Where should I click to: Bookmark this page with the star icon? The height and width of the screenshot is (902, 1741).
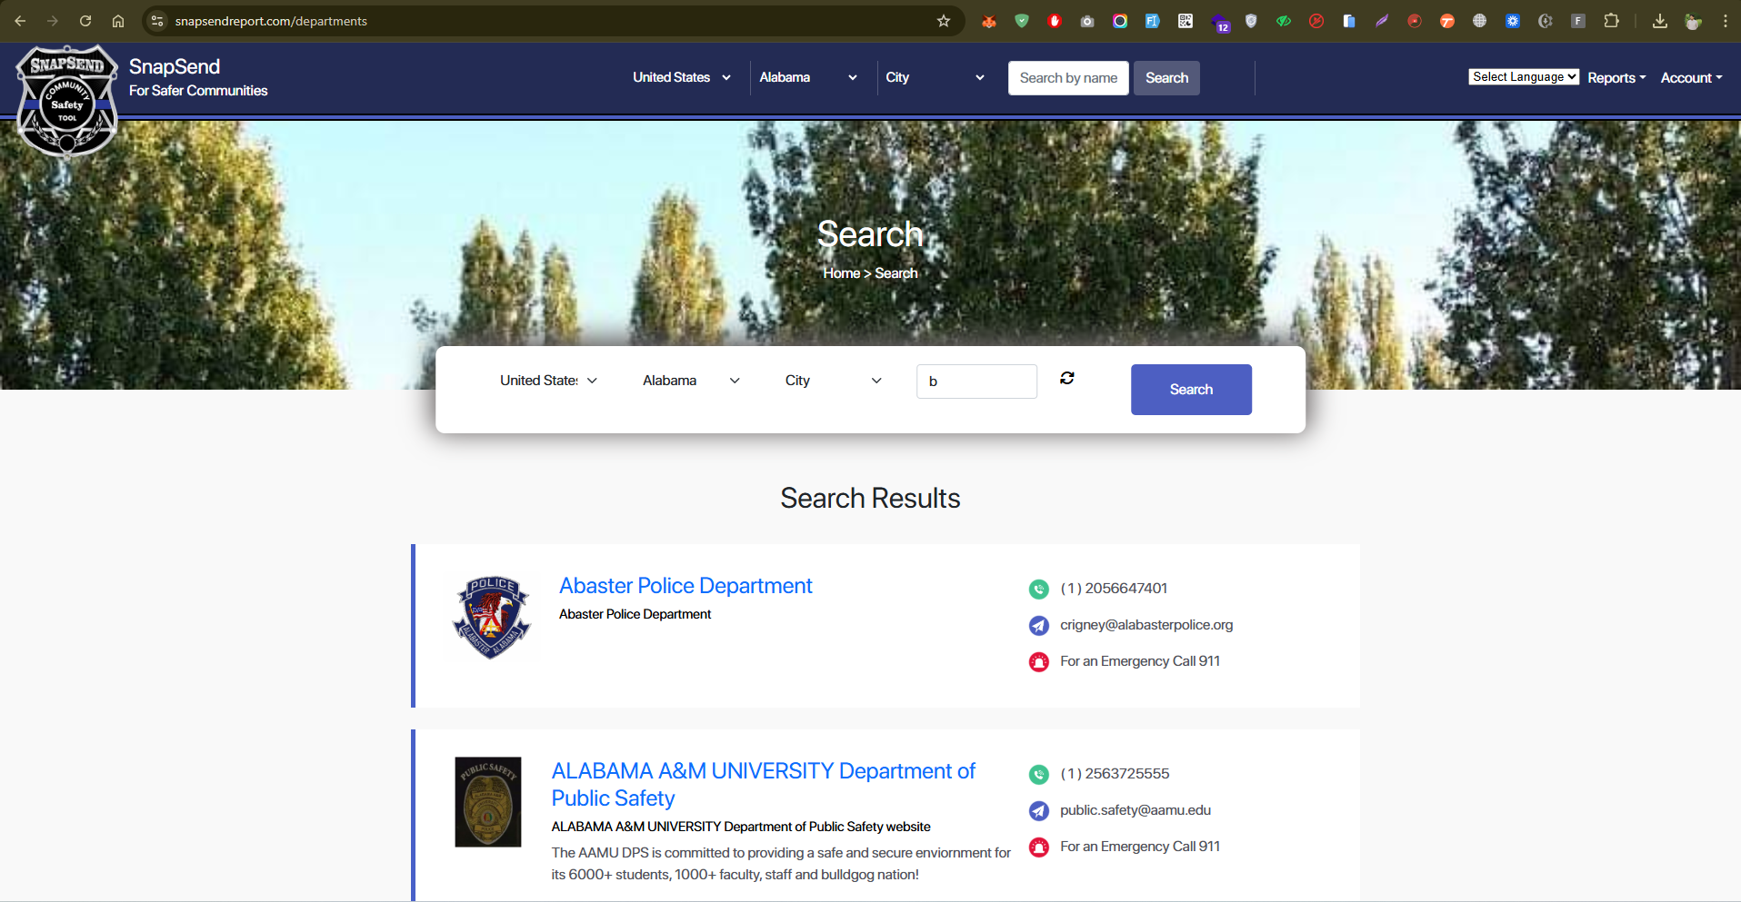coord(944,21)
